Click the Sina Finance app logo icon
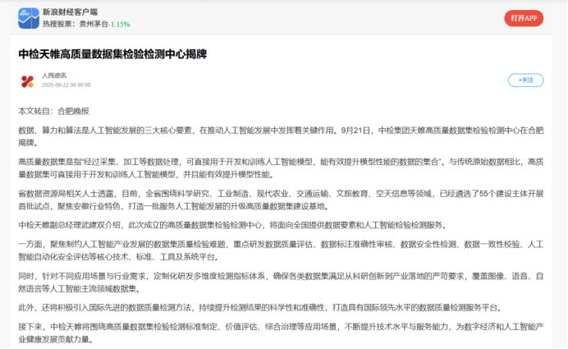568x349 pixels. (29, 18)
